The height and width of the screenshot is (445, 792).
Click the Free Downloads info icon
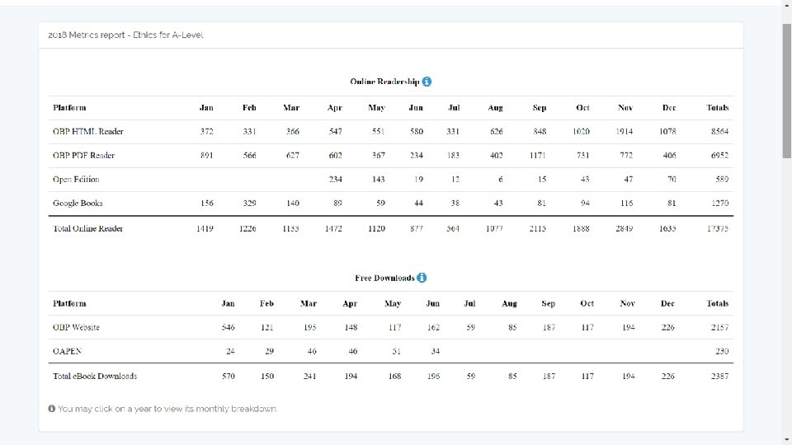(422, 278)
